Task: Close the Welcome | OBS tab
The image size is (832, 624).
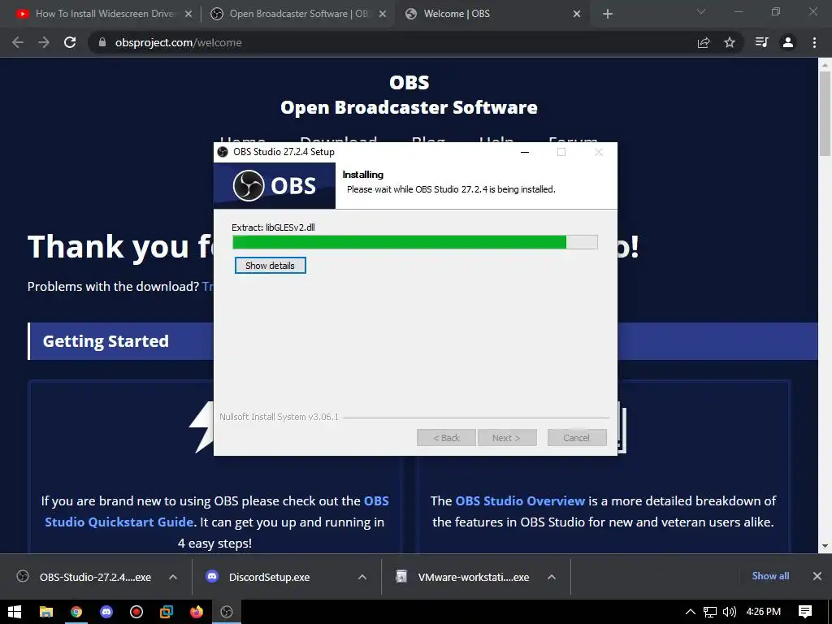Action: pyautogui.click(x=577, y=14)
